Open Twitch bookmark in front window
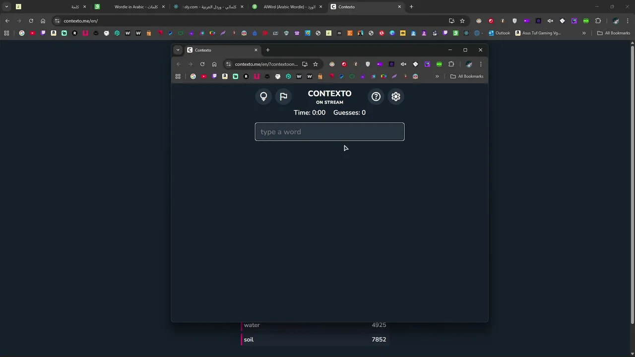635x357 pixels. [x=214, y=76]
